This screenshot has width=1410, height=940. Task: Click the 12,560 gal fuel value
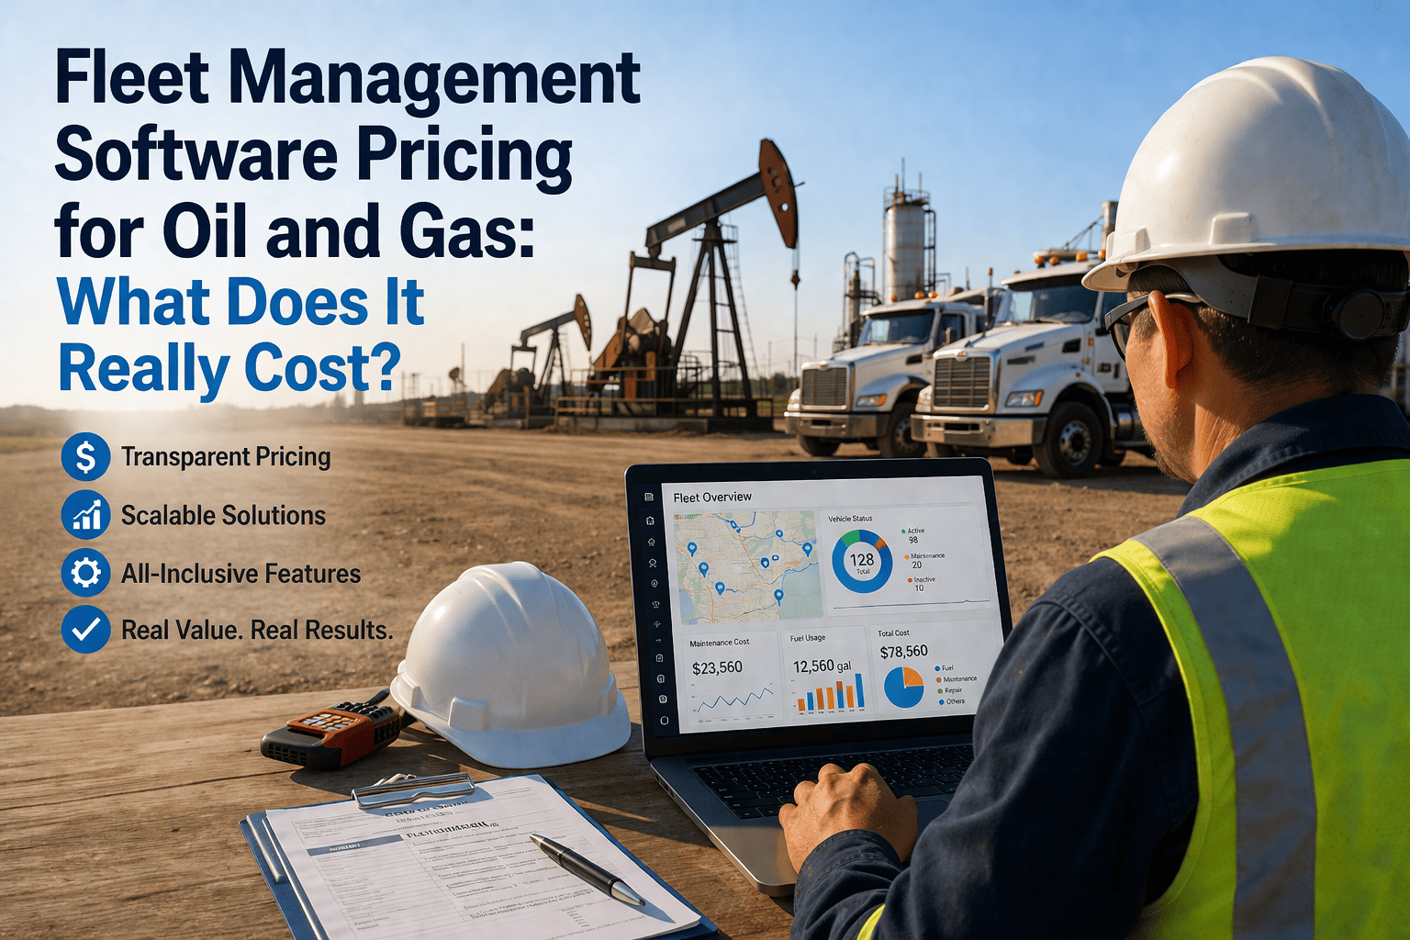(x=822, y=666)
